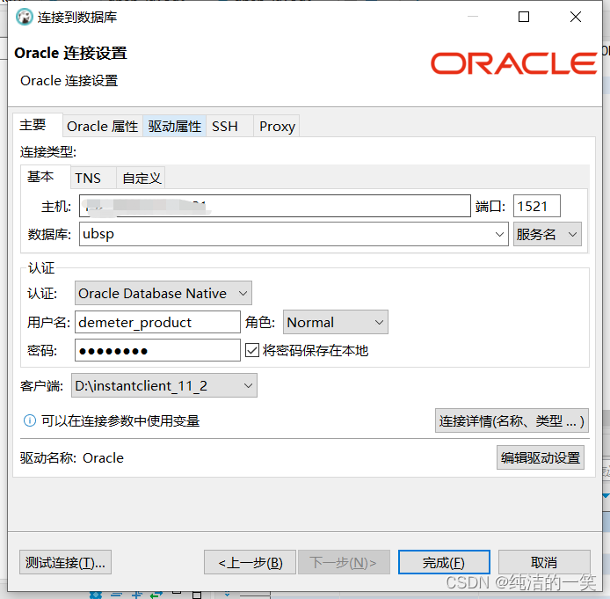Click the Oracle logo in the dialog header

coord(513,63)
